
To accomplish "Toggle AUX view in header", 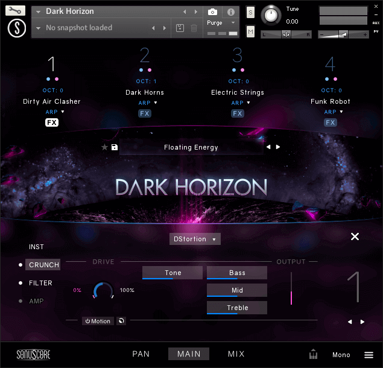I will pos(376,23).
